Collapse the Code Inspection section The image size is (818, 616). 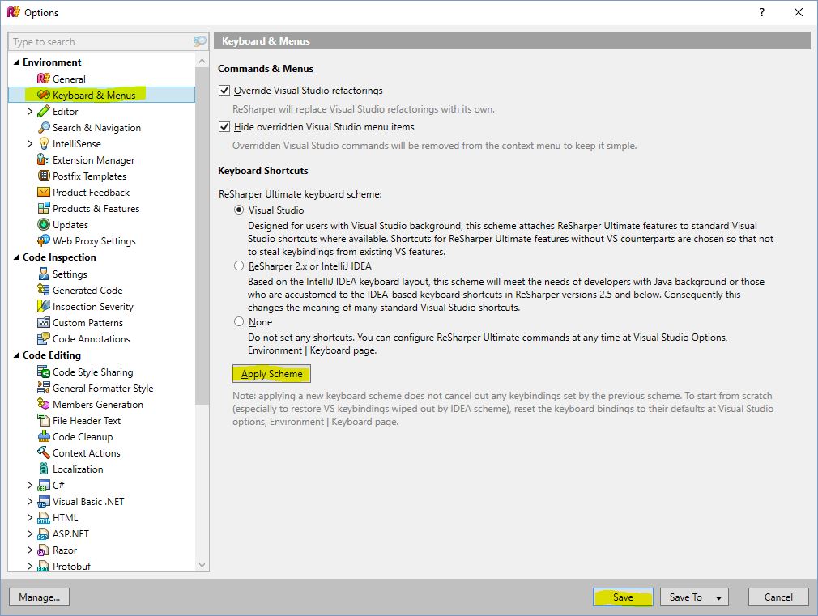click(16, 257)
